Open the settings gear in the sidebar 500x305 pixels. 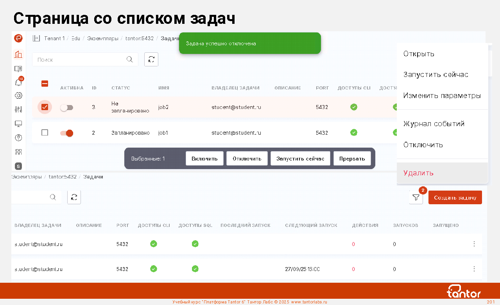[18, 95]
